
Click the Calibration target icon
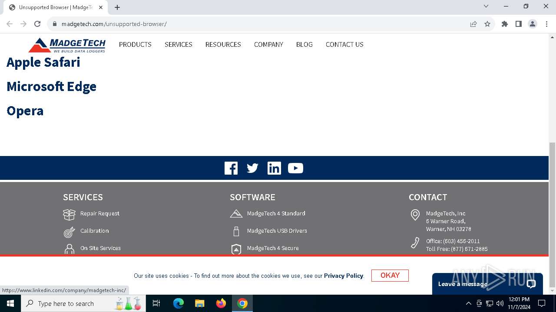tap(69, 232)
